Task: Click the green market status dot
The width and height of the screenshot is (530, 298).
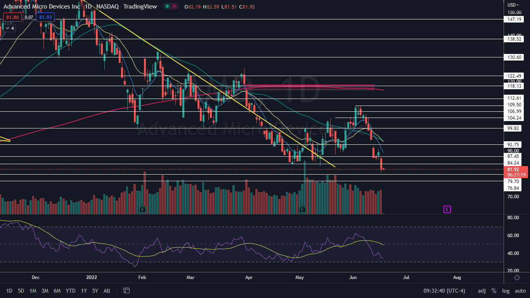Action: [x=166, y=7]
